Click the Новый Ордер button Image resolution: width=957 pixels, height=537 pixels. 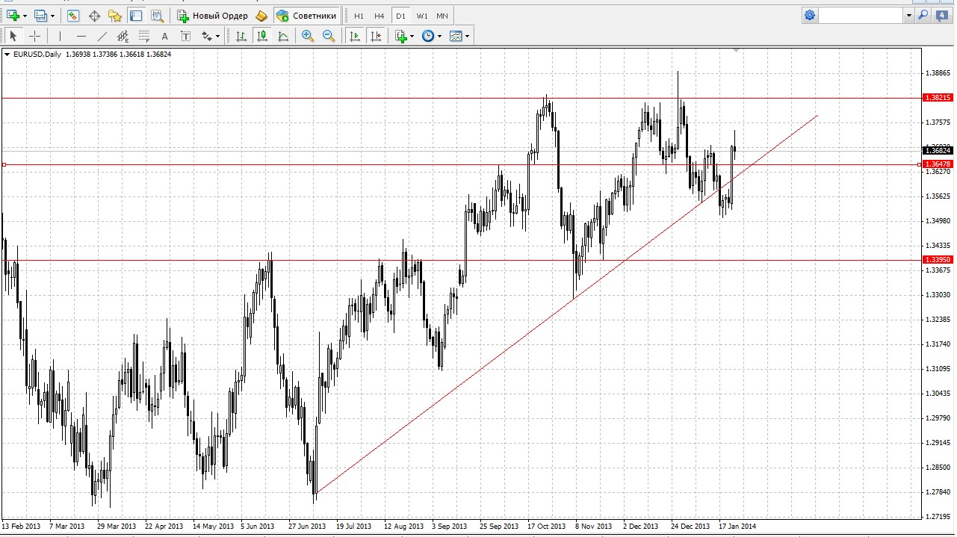coord(212,16)
